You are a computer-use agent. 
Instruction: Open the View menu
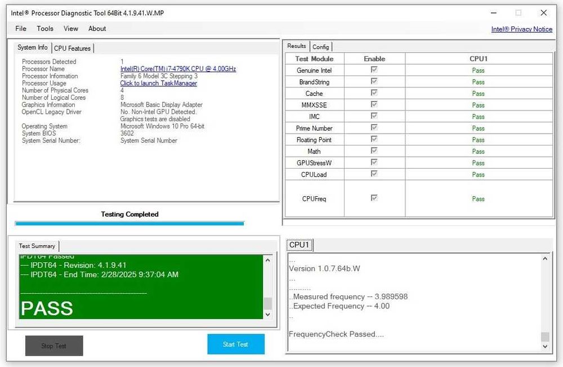[x=71, y=29]
